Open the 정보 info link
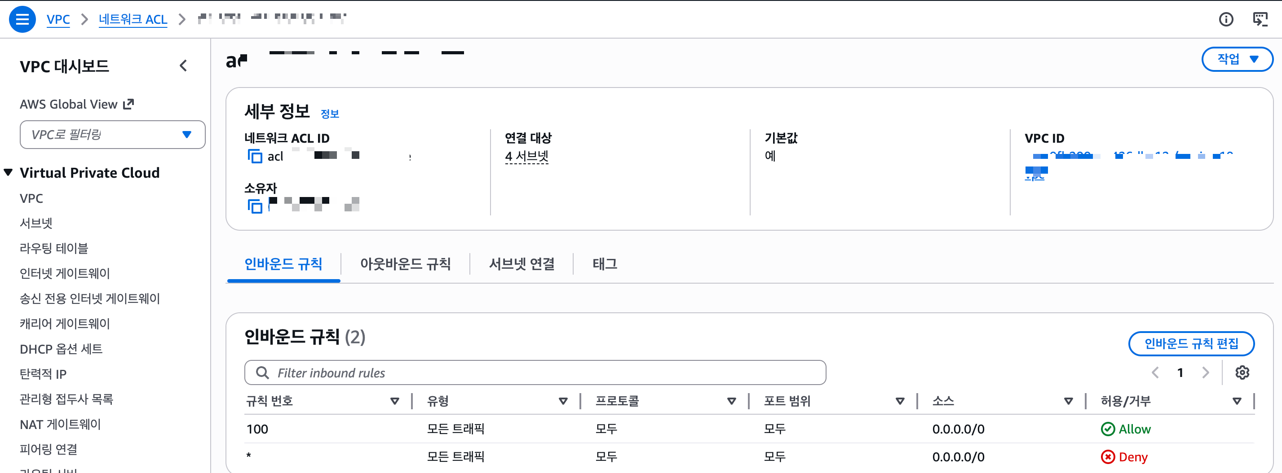This screenshot has height=473, width=1282. tap(329, 114)
